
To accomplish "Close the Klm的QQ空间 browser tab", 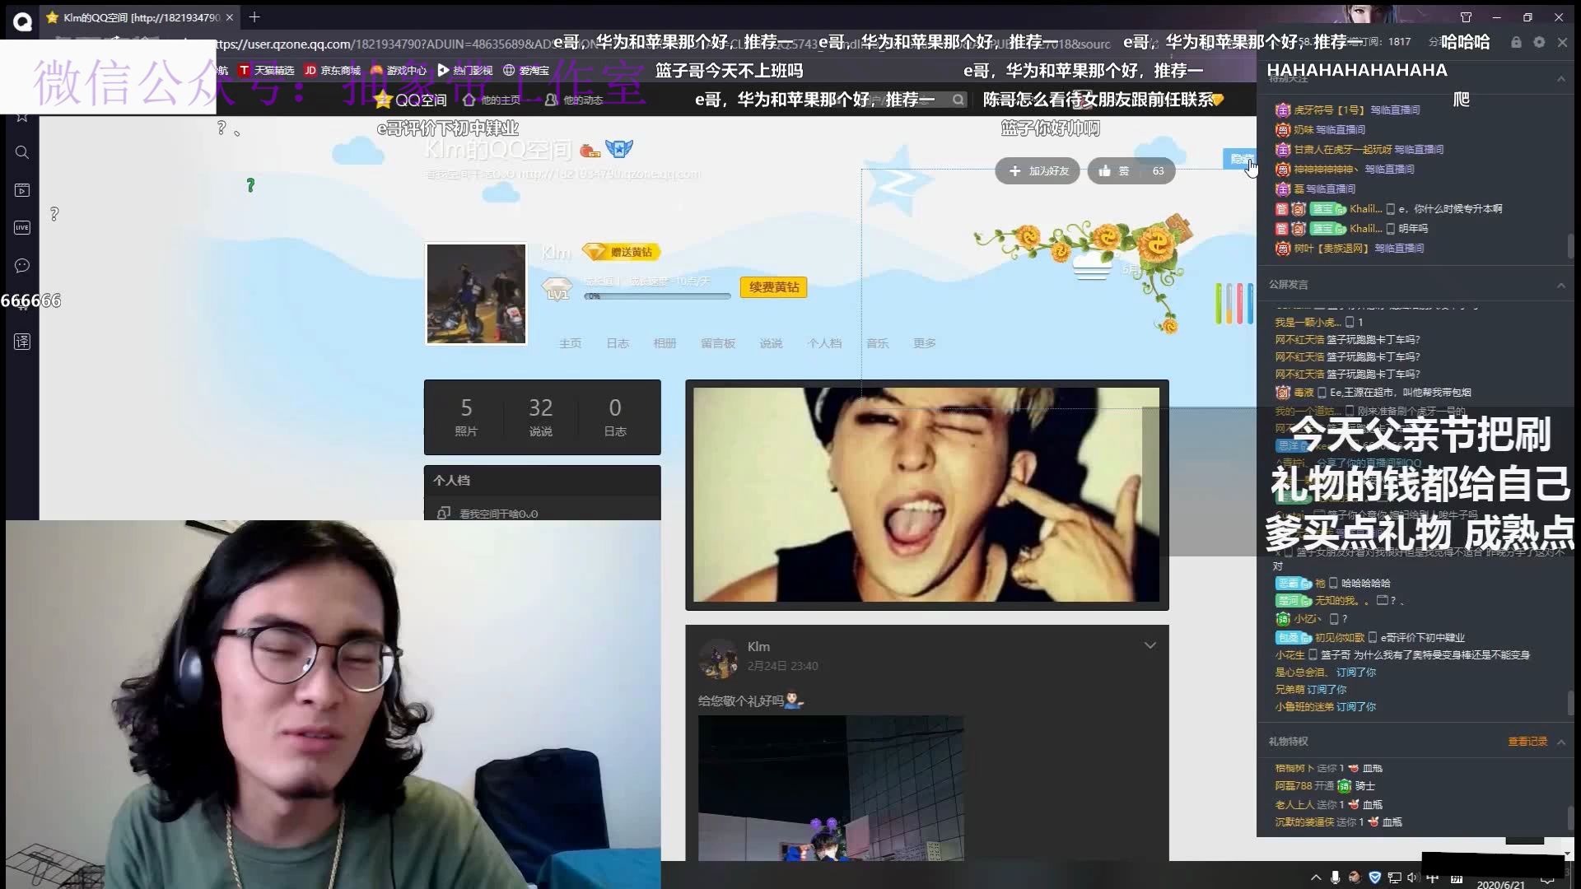I will click(x=229, y=17).
